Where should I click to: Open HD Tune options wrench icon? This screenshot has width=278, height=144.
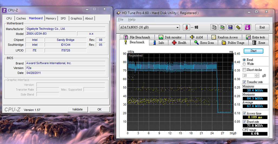pyautogui.click(x=239, y=27)
